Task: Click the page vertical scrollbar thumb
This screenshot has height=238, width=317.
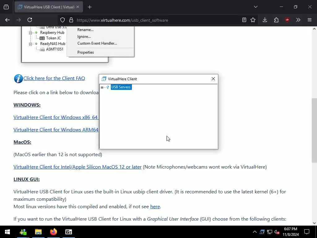Action: pos(314,130)
